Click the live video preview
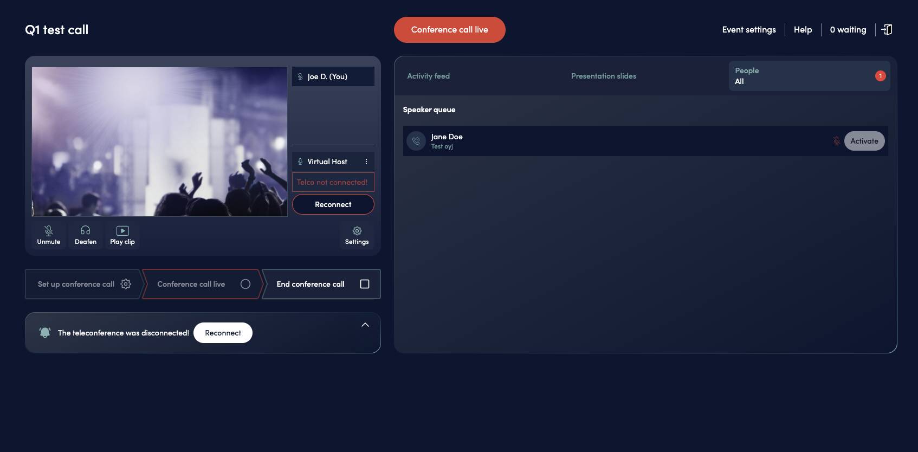This screenshot has width=918, height=452. 159,141
